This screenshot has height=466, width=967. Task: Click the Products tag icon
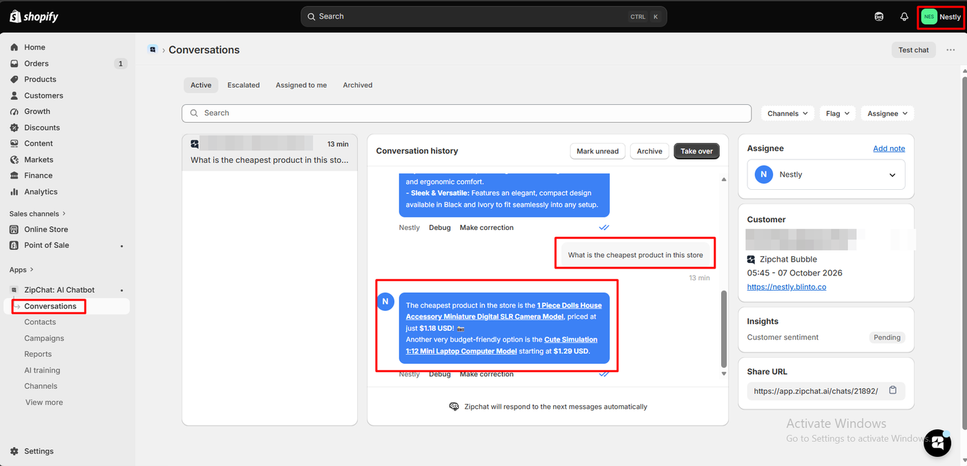[14, 79]
